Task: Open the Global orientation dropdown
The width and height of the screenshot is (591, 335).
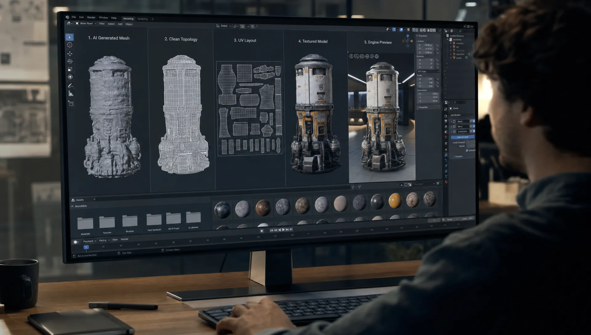Action: pyautogui.click(x=224, y=26)
